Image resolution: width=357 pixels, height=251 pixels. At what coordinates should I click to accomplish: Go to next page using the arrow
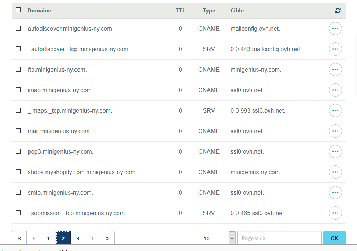(x=92, y=238)
